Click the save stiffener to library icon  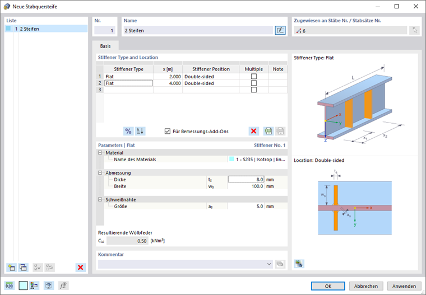(x=268, y=131)
